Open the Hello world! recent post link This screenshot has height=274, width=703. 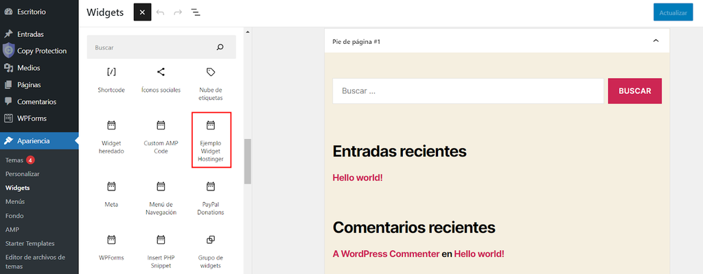click(x=357, y=177)
